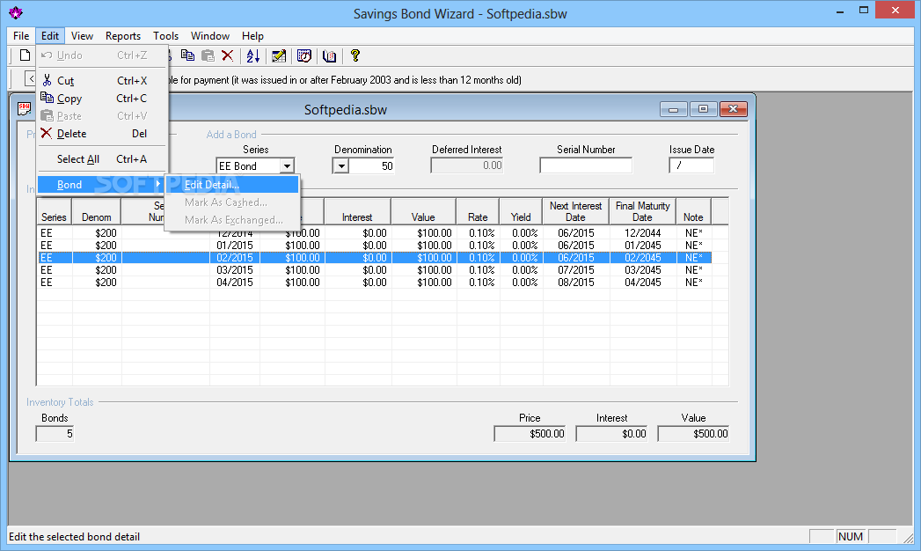Click the Bond submenu entry
Screen dimensions: 921x551
coord(102,185)
